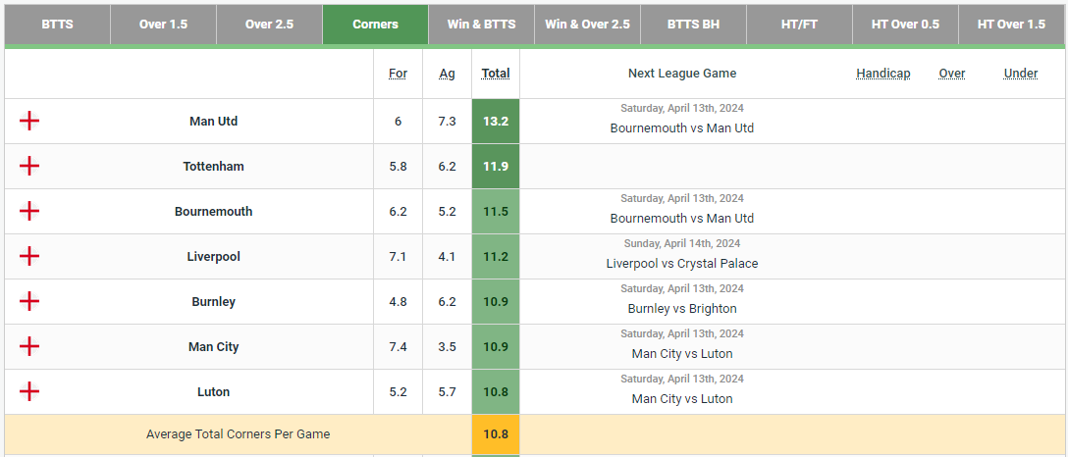Click England flag icon beside Bournemouth
Image resolution: width=1068 pixels, height=457 pixels.
click(29, 211)
